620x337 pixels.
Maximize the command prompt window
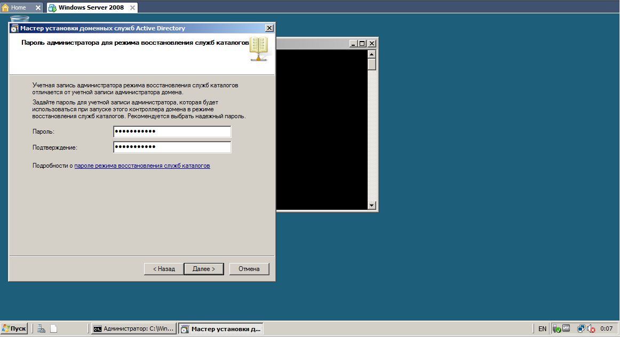point(362,44)
